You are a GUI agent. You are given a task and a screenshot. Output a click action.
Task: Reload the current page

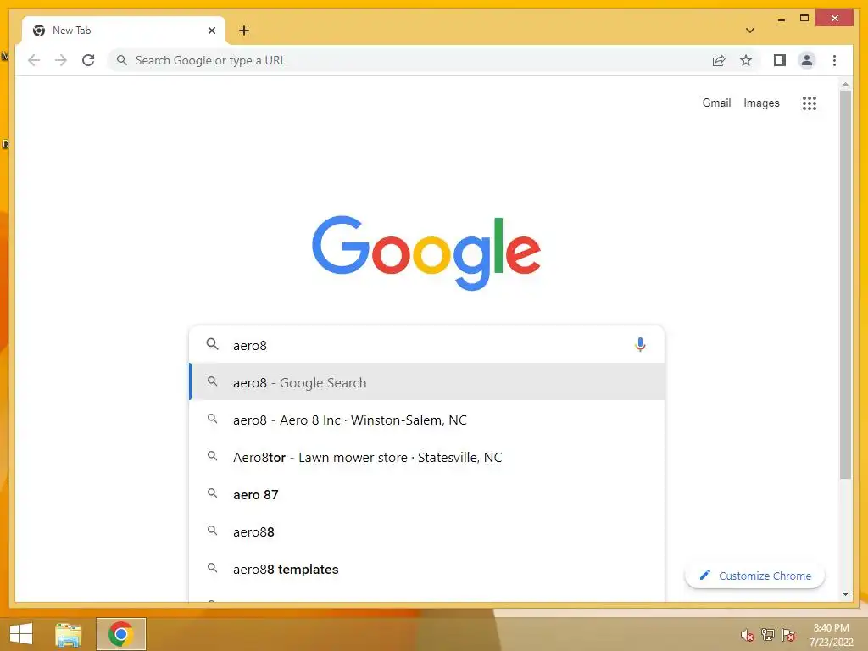88,60
